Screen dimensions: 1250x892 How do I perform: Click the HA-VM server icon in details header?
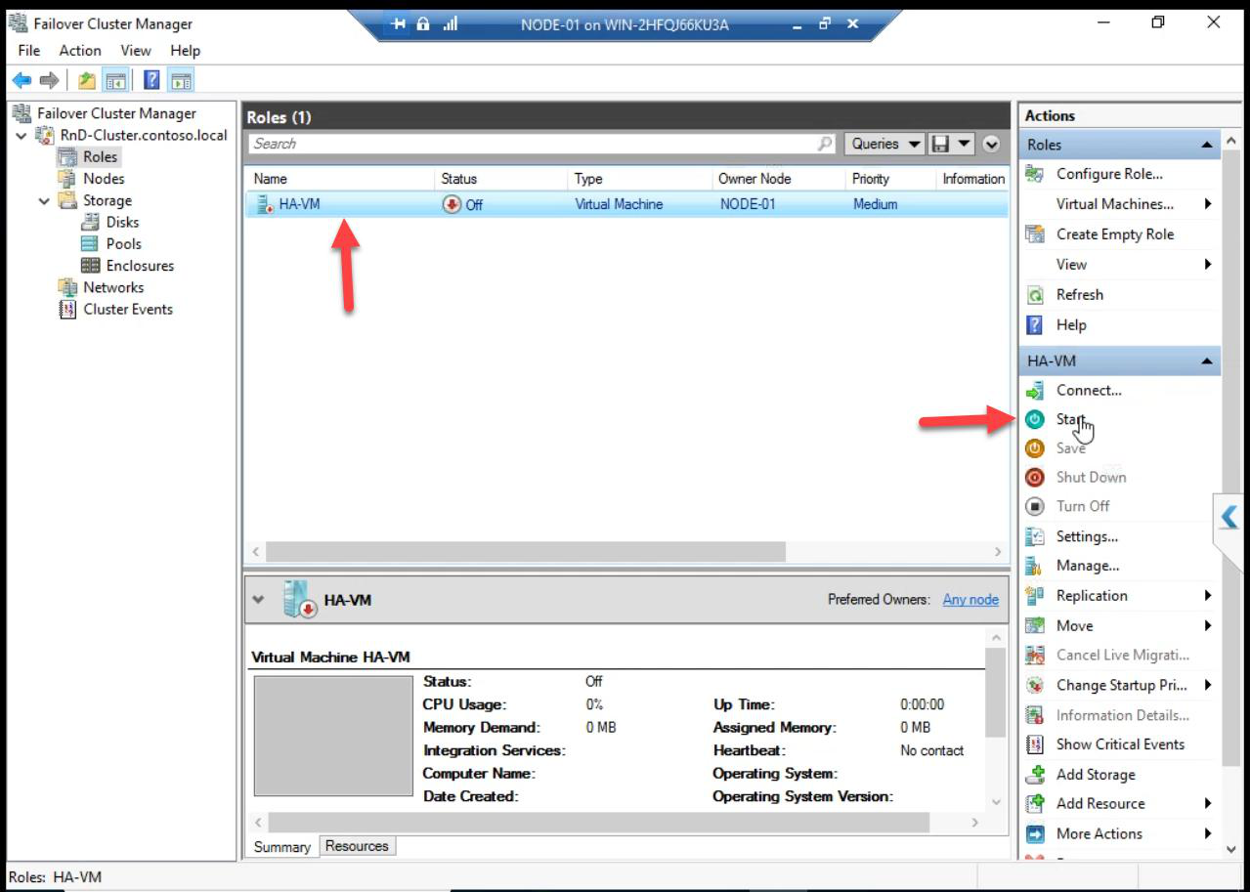click(300, 599)
